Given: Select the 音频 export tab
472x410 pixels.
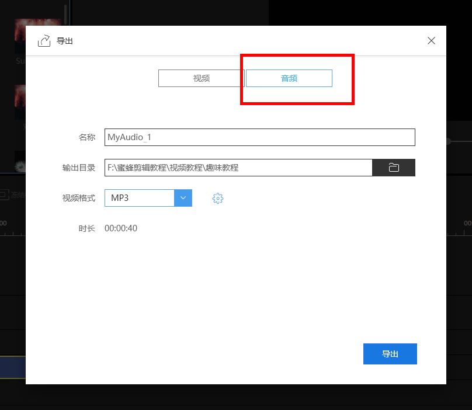Looking at the screenshot, I should [x=289, y=78].
